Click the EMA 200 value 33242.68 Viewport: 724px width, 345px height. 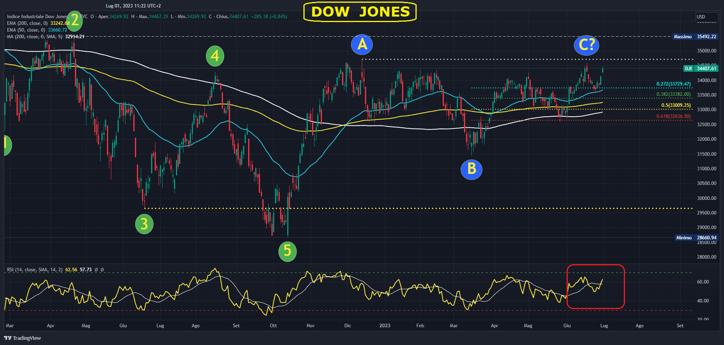[60, 23]
